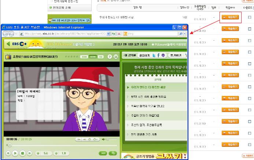Click 학습하기 button for 우리가 만드는 더 따뜻한 세상
Screen dimensions: 254x160
point(230,17)
